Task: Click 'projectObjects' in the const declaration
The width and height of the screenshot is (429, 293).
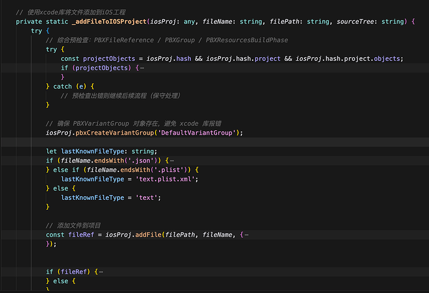Action: click(x=109, y=59)
